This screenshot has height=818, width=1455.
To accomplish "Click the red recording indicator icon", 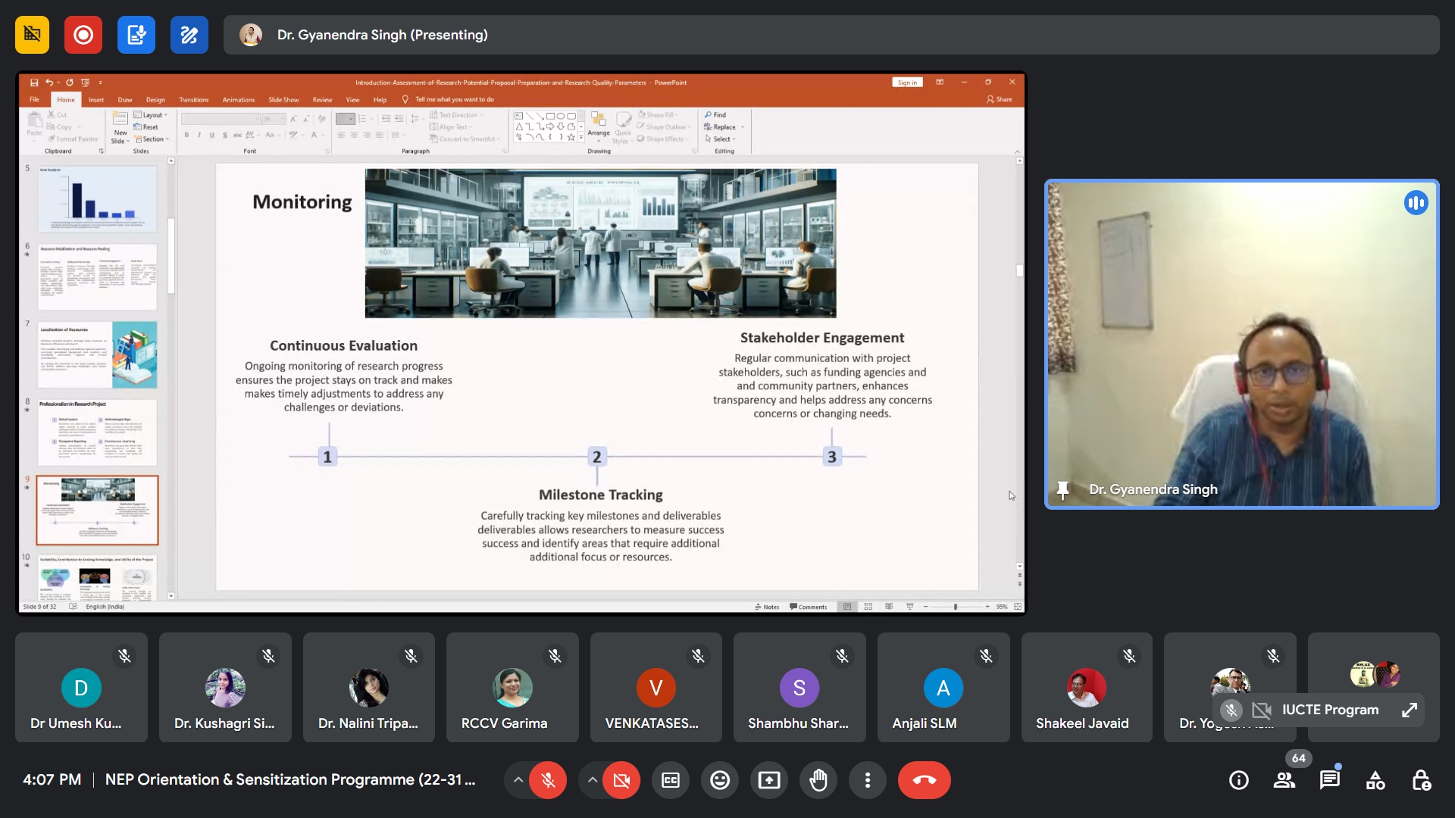I will click(83, 35).
